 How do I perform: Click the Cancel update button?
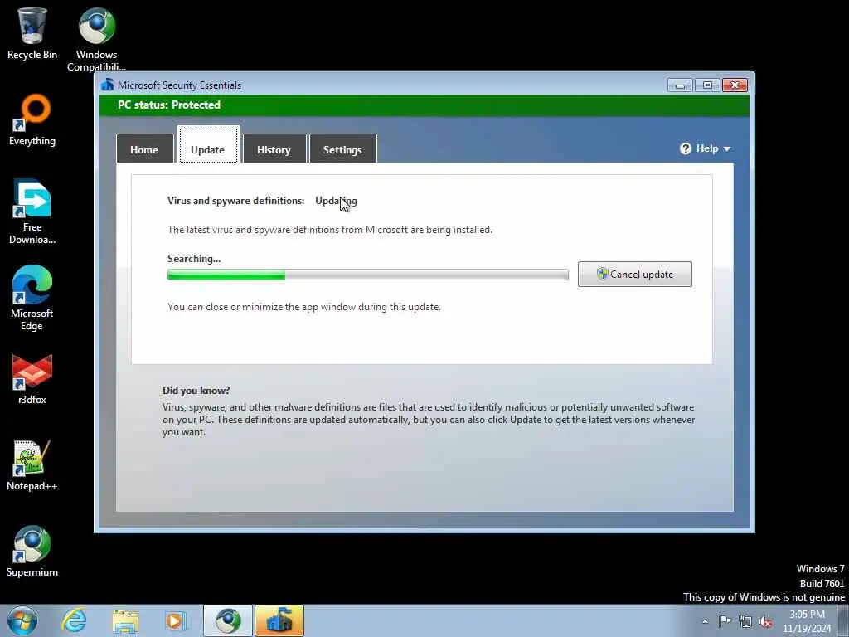click(634, 274)
